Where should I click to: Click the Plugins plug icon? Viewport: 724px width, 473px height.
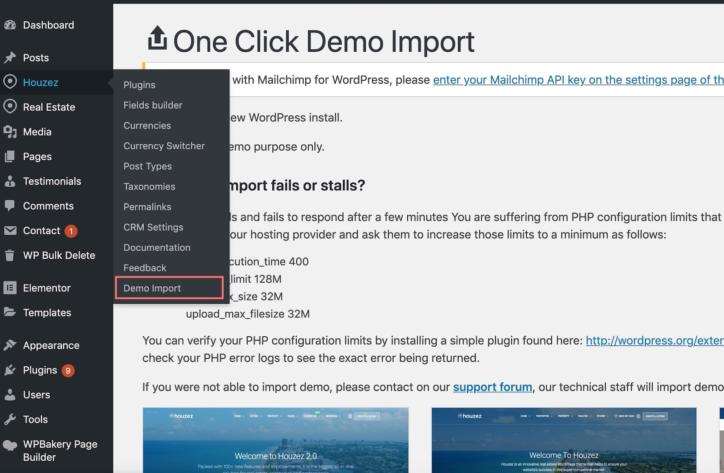[x=10, y=370]
